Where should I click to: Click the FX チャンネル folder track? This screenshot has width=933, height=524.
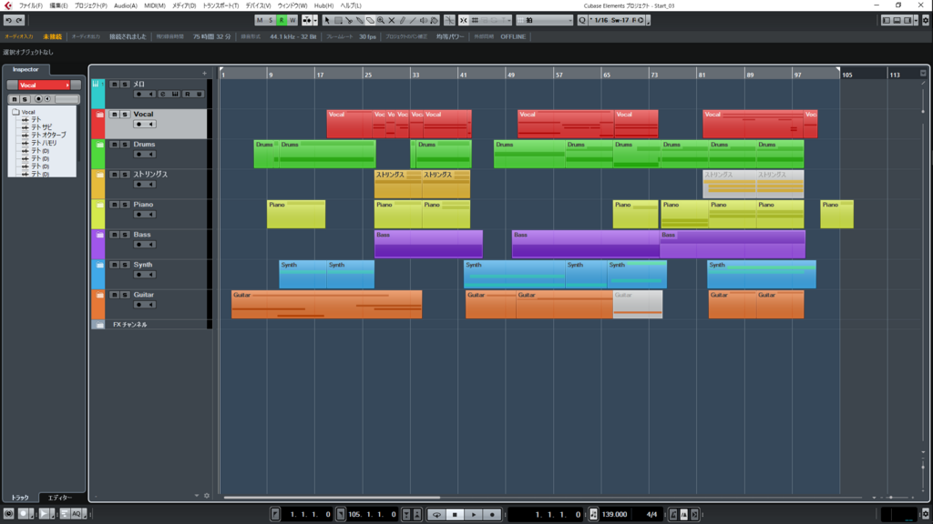(x=129, y=325)
